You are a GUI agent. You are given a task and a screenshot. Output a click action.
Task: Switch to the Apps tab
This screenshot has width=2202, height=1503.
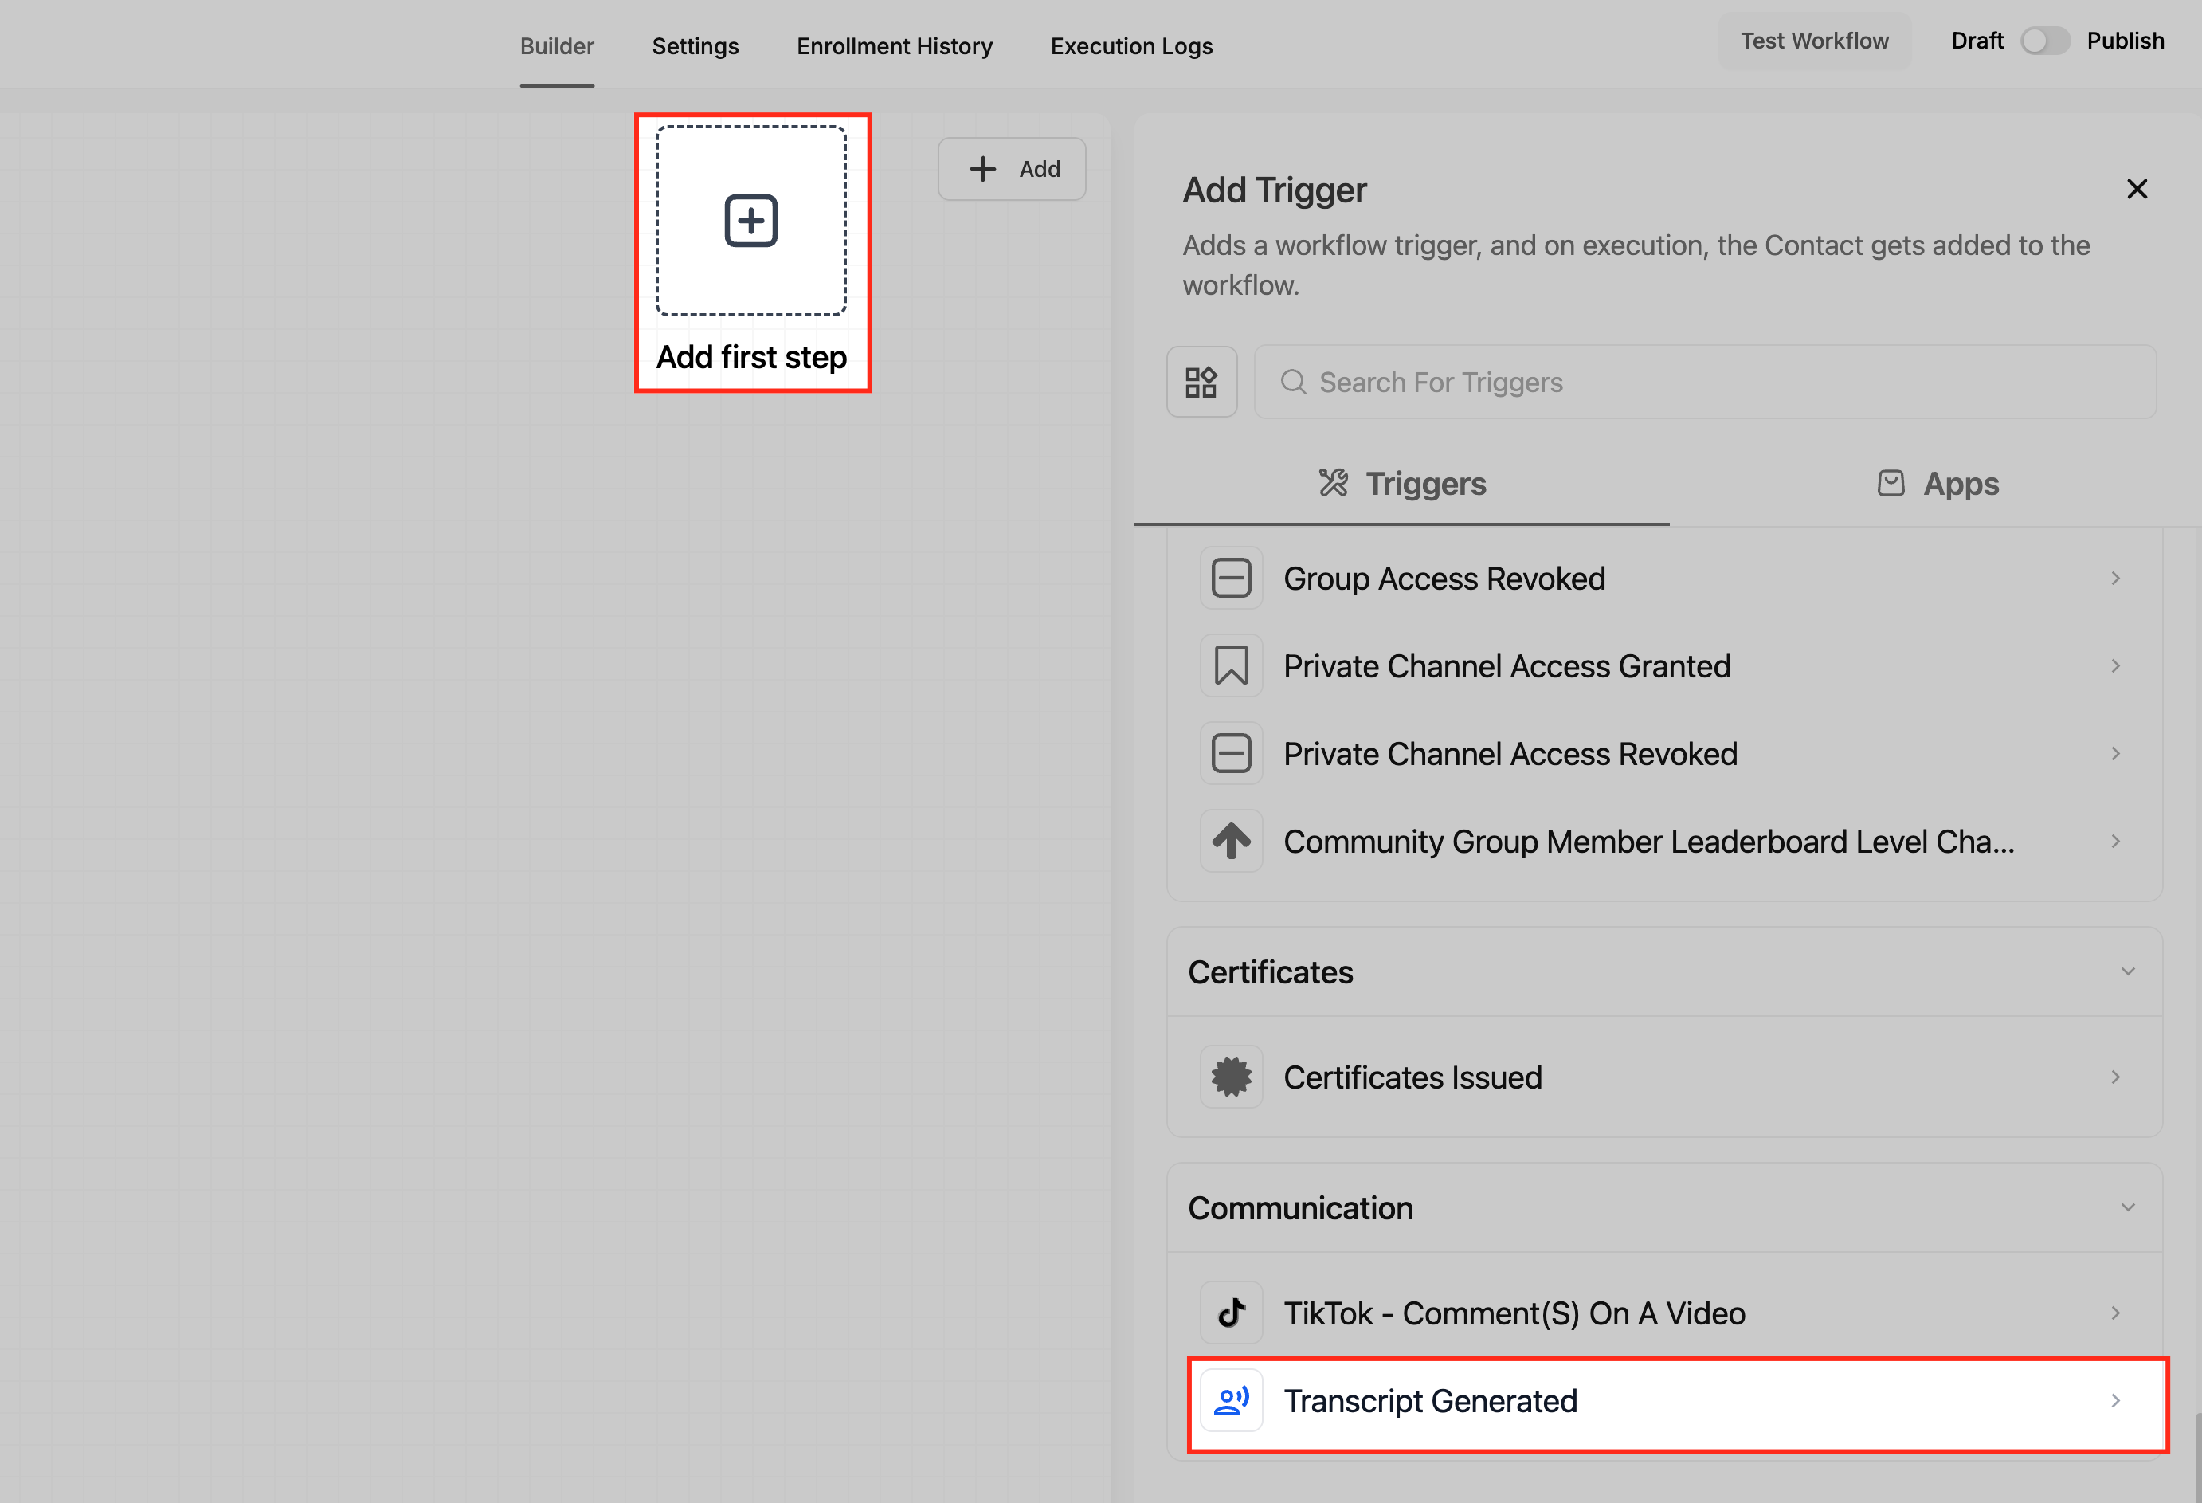tap(1937, 485)
